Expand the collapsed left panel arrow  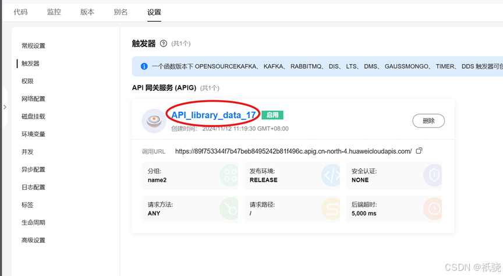click(5, 107)
